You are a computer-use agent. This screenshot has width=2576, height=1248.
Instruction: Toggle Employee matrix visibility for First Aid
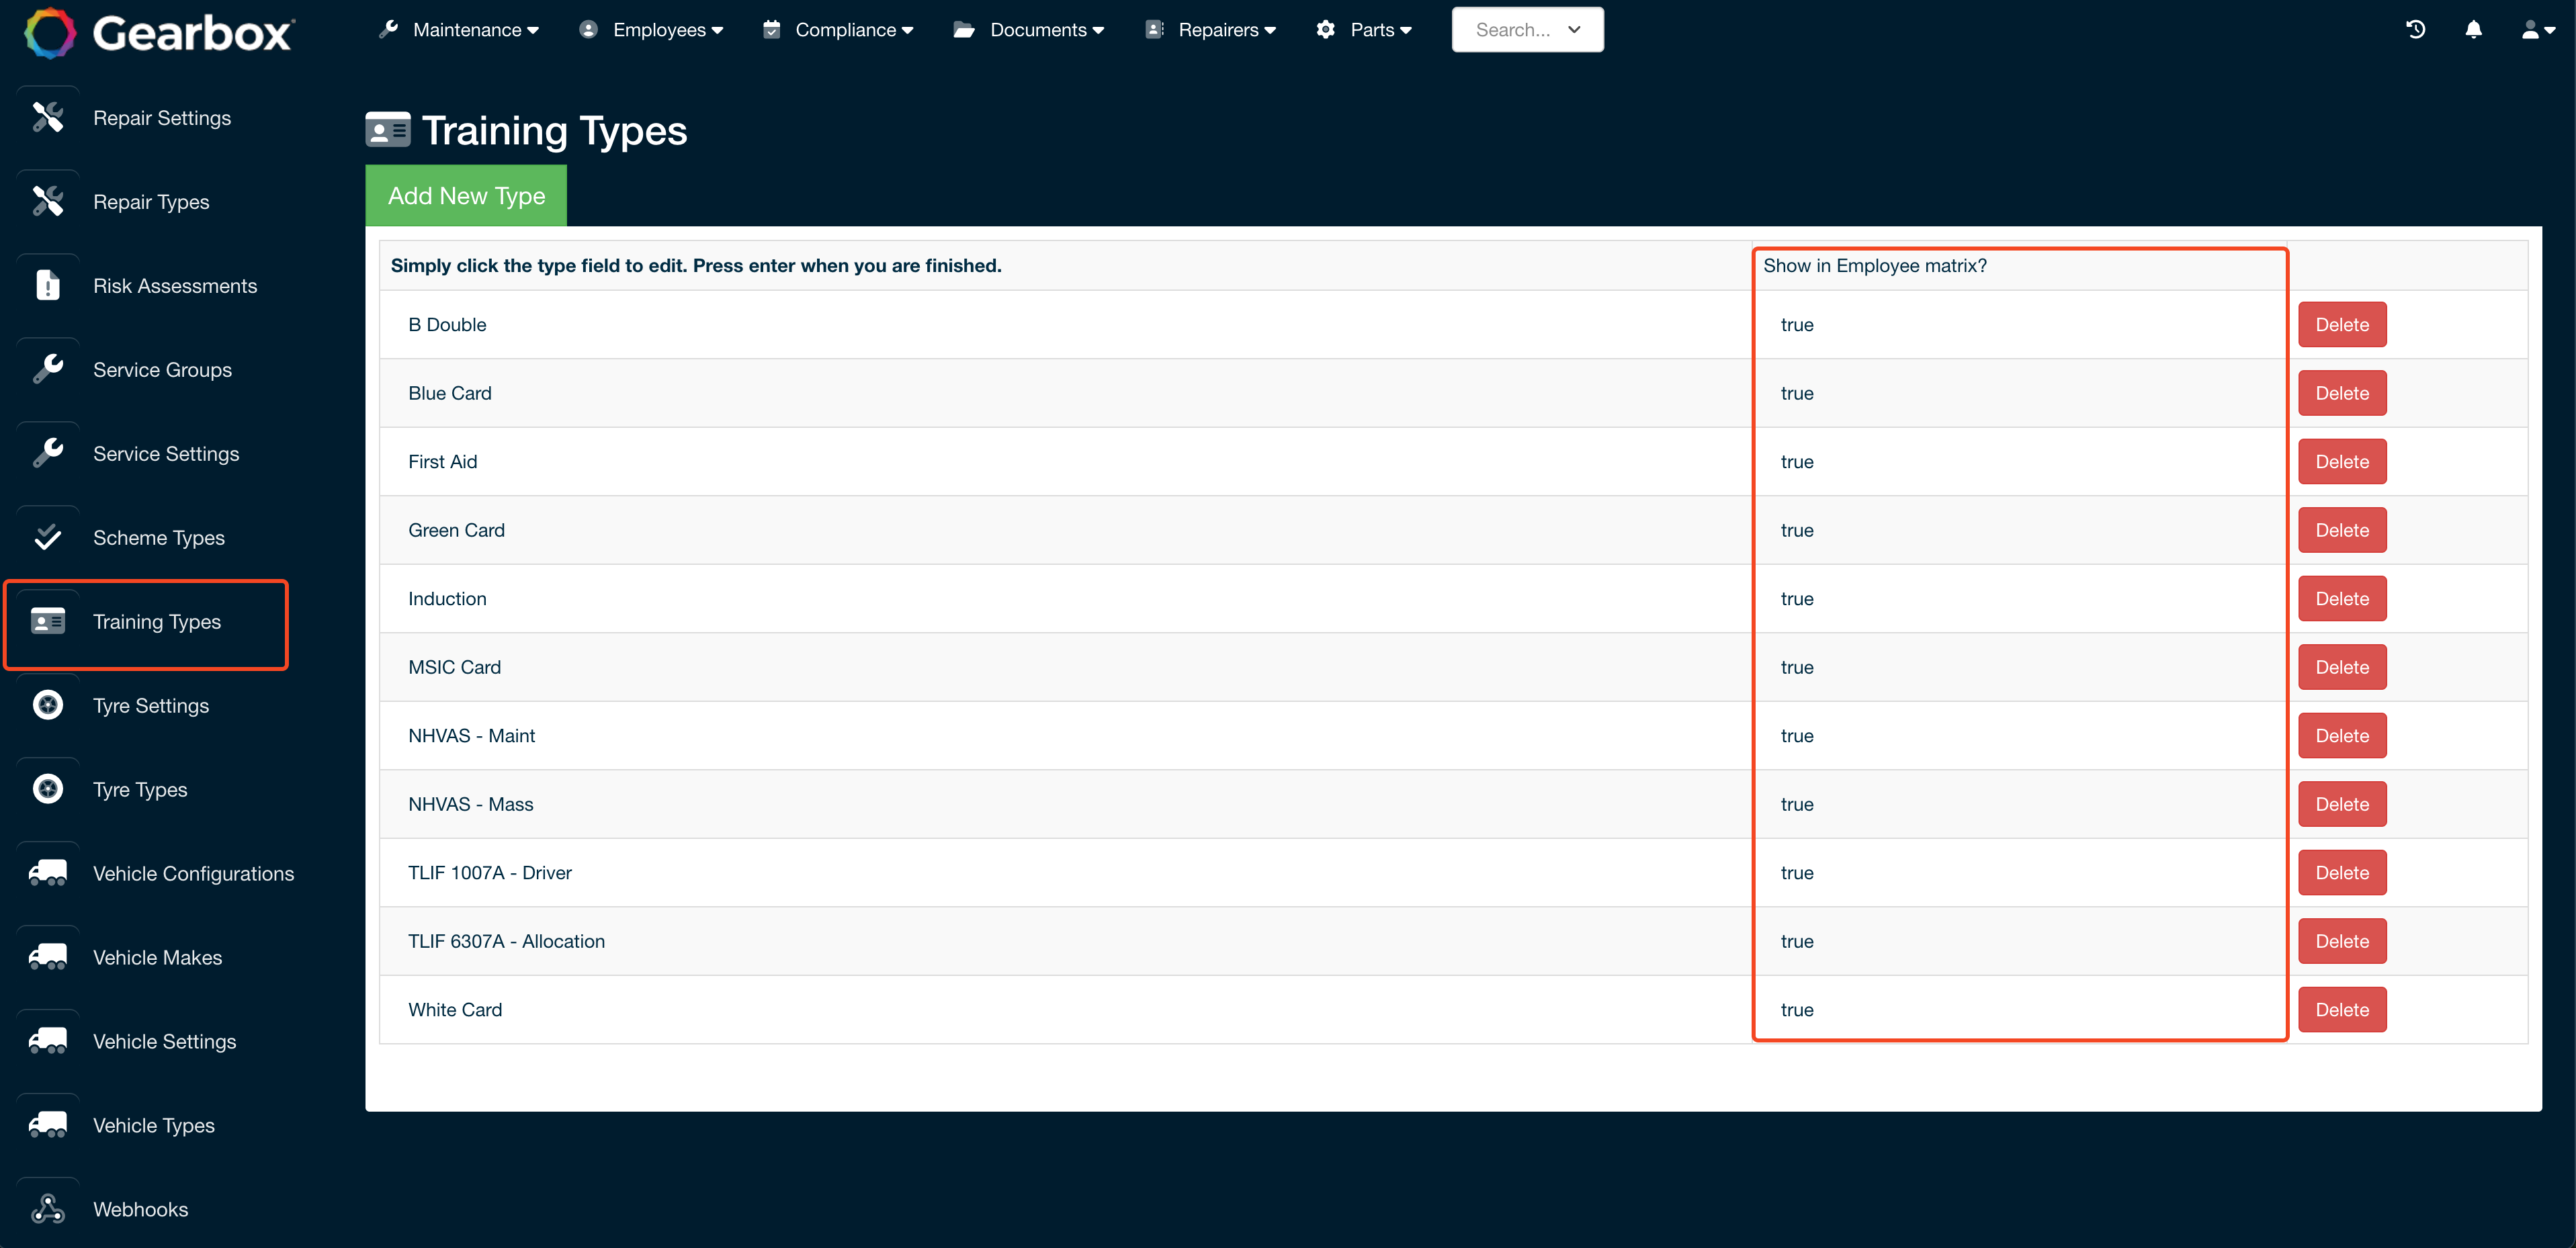[1797, 461]
